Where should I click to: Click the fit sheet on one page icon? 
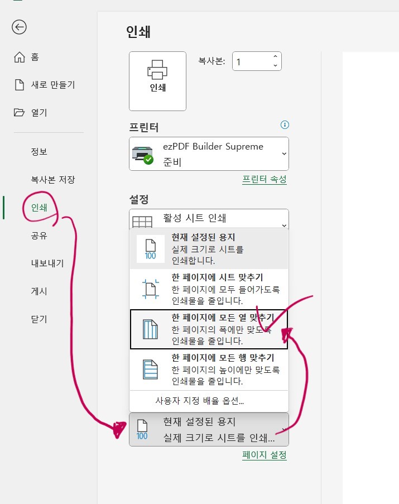(150, 289)
